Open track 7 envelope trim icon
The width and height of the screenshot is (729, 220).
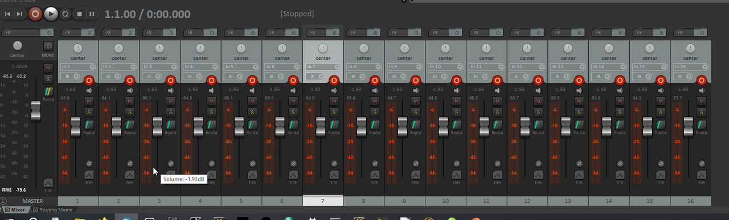pos(334,175)
